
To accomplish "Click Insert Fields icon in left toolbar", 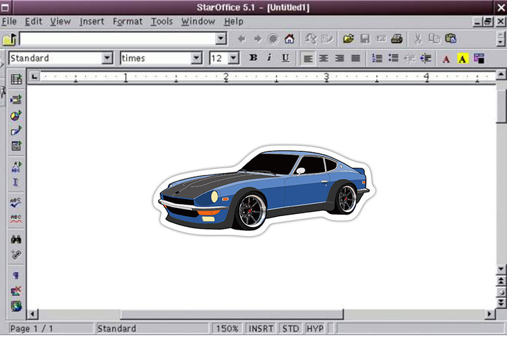I will (16, 100).
